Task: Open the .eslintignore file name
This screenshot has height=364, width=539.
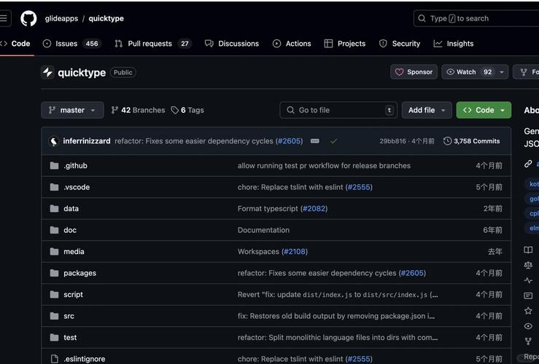Action: (x=84, y=359)
